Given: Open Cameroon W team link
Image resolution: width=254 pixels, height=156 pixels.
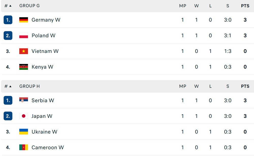Looking at the screenshot, I should (x=48, y=147).
